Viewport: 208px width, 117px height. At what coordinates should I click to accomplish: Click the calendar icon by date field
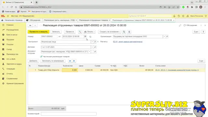point(85,36)
